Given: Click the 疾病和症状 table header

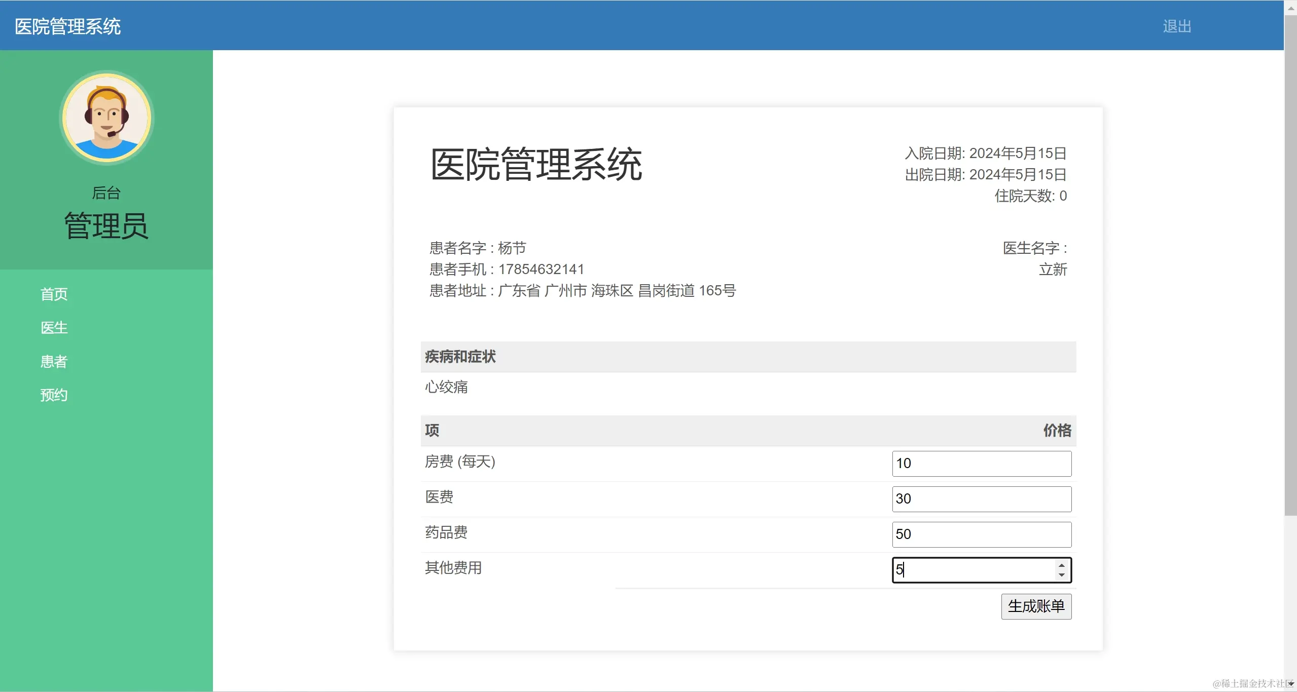Looking at the screenshot, I should click(x=460, y=357).
